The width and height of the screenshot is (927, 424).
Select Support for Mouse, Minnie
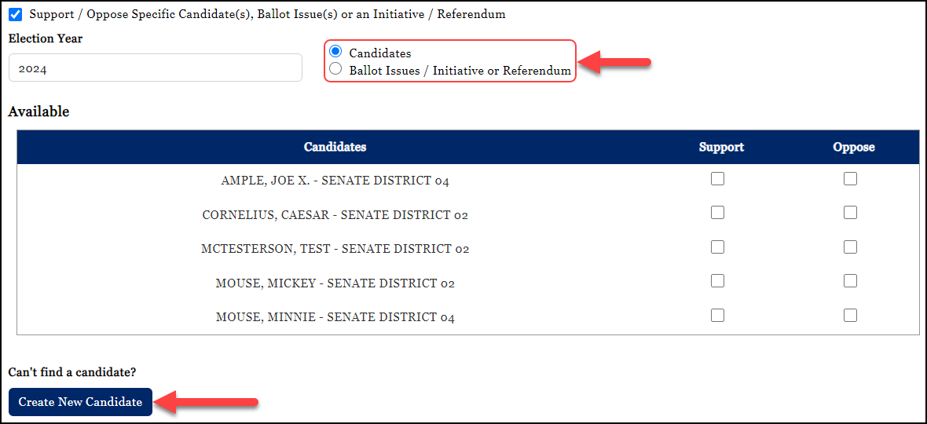[717, 316]
